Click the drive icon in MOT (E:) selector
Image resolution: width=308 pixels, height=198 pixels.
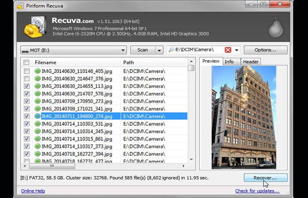26,51
